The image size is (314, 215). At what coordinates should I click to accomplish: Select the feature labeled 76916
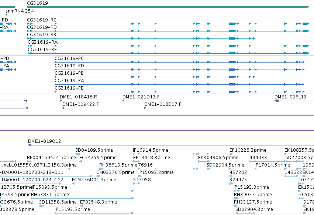point(145,165)
